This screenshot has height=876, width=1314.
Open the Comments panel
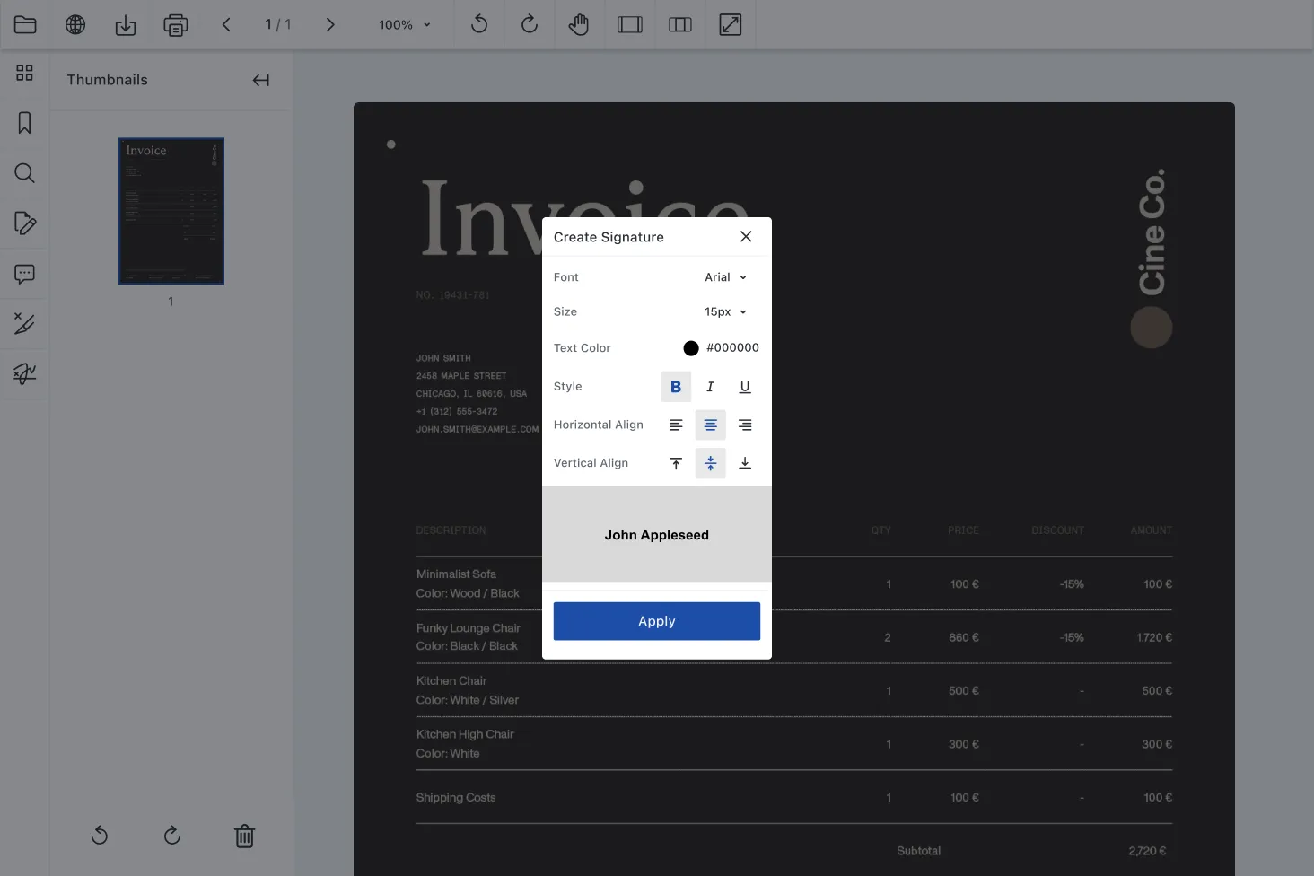24,274
